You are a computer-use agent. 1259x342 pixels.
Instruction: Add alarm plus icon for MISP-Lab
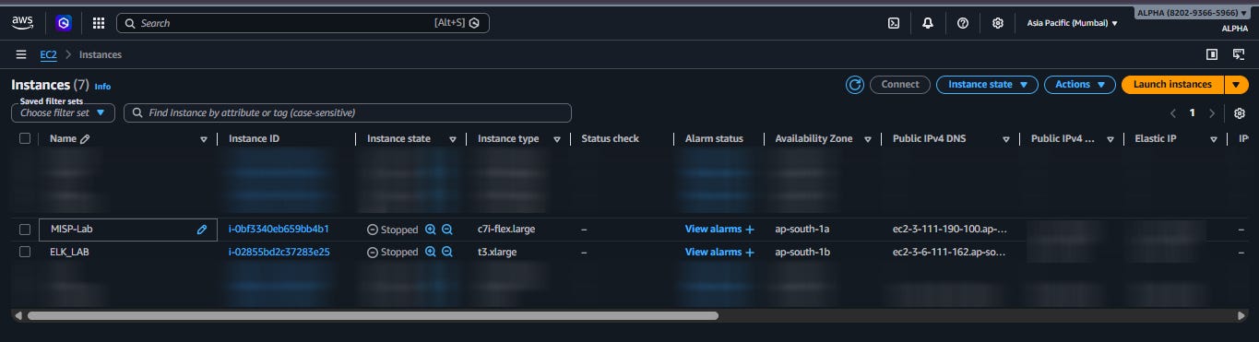[750, 230]
